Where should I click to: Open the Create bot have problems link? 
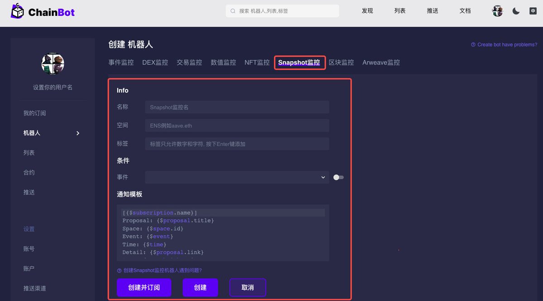(507, 45)
